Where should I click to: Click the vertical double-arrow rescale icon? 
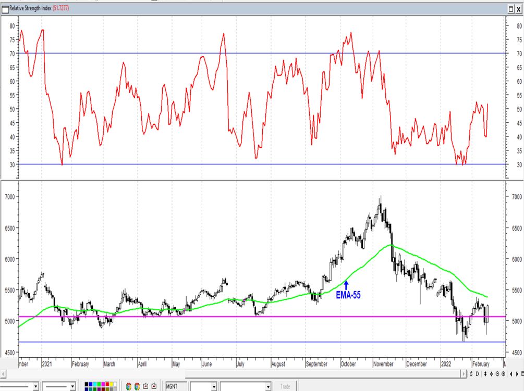click(486, 374)
